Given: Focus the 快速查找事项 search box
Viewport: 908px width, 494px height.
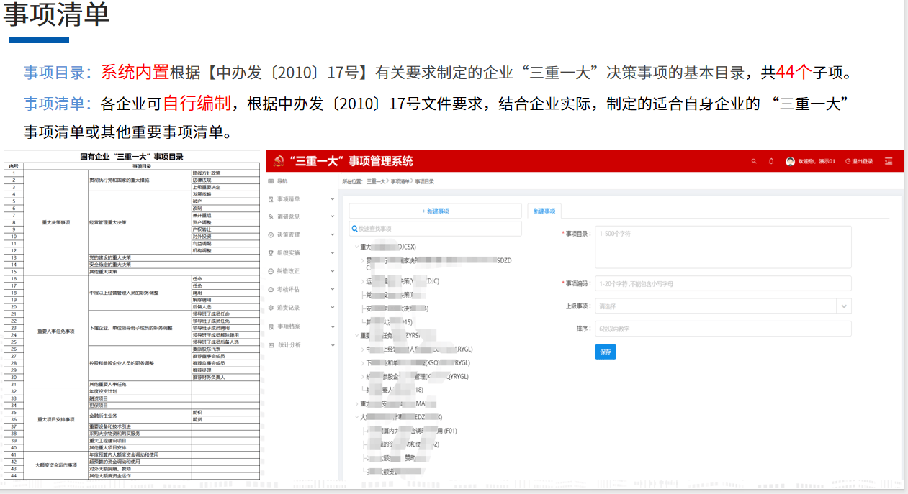Looking at the screenshot, I should tap(435, 229).
